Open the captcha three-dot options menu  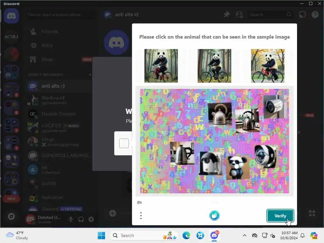pyautogui.click(x=141, y=215)
